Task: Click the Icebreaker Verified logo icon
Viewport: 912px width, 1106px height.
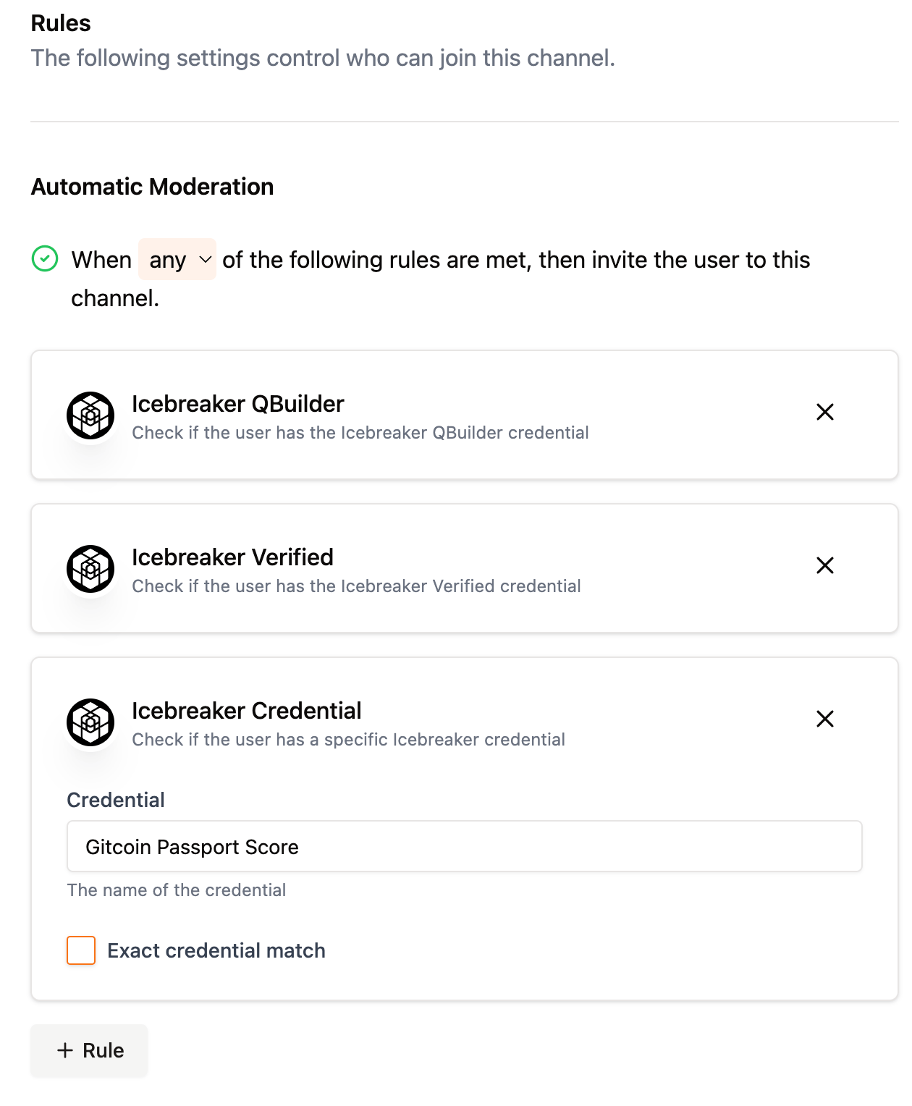Action: [90, 569]
